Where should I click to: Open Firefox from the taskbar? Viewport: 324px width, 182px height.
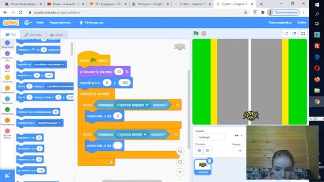point(317,79)
